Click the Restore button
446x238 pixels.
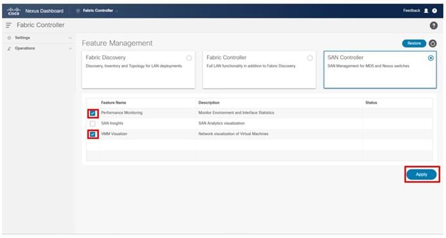pyautogui.click(x=414, y=43)
